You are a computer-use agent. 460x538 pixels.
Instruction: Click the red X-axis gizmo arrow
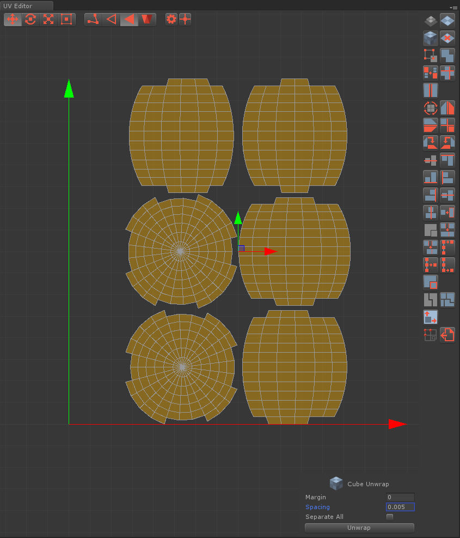pyautogui.click(x=271, y=251)
